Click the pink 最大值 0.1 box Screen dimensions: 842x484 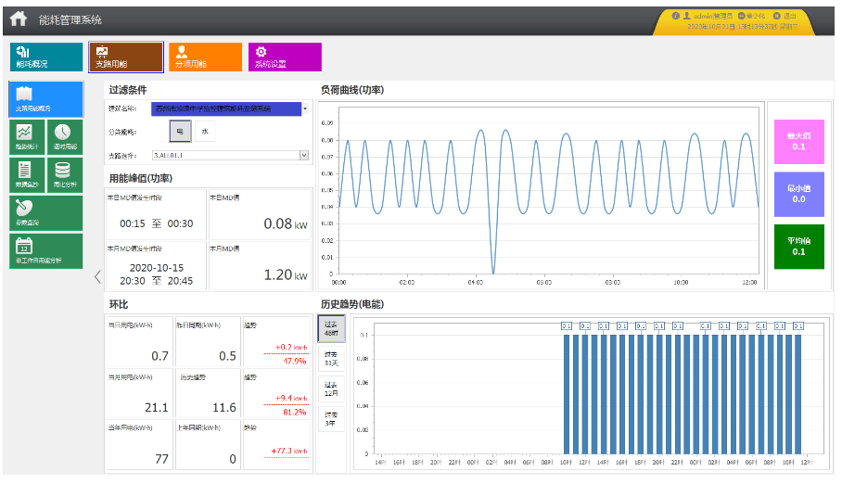tap(798, 142)
